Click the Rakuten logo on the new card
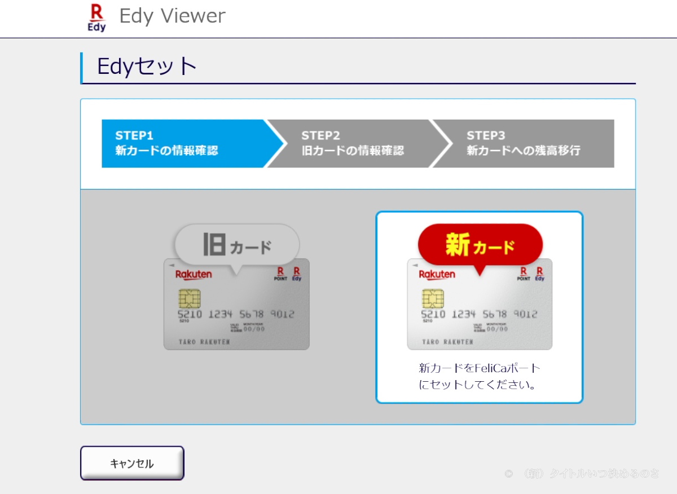This screenshot has width=677, height=494. point(437,275)
